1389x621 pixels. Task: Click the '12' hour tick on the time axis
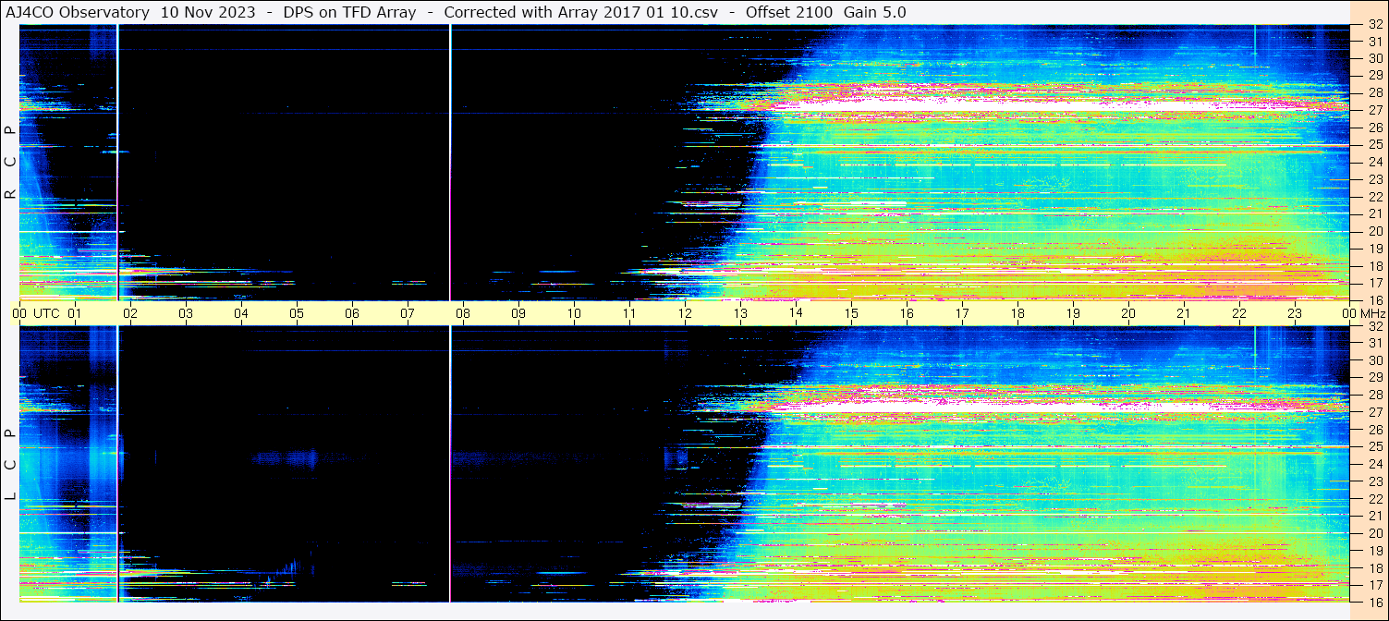[x=685, y=313]
